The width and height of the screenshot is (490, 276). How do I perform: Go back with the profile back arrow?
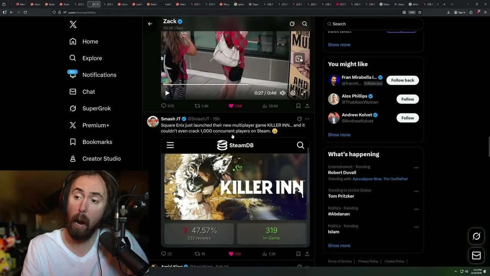click(150, 24)
